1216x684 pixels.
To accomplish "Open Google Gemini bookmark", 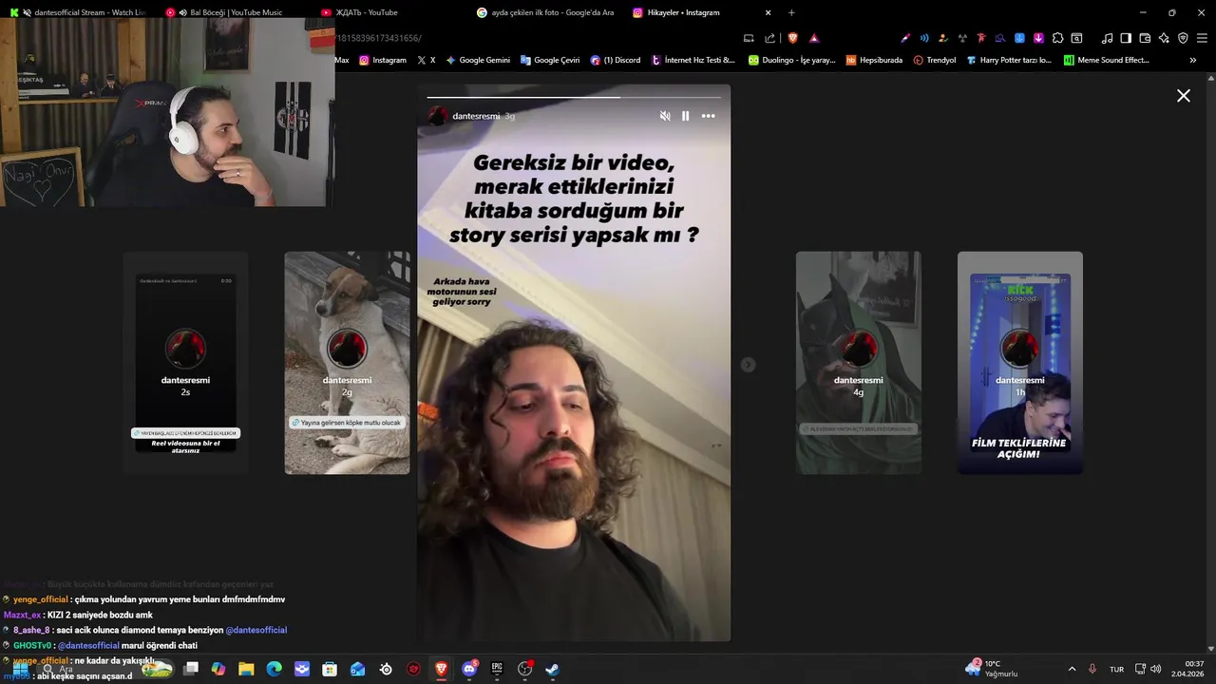I will pos(478,60).
